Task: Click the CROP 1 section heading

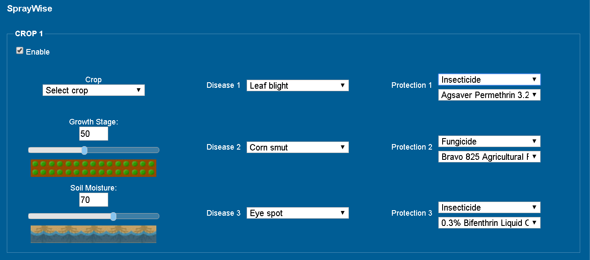Action: 29,34
